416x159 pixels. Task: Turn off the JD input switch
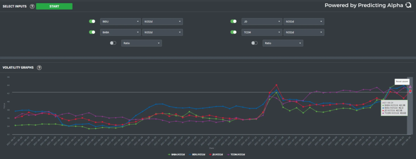click(234, 21)
